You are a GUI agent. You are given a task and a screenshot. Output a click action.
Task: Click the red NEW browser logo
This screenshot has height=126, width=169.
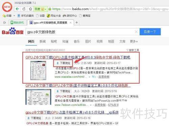[7, 7]
